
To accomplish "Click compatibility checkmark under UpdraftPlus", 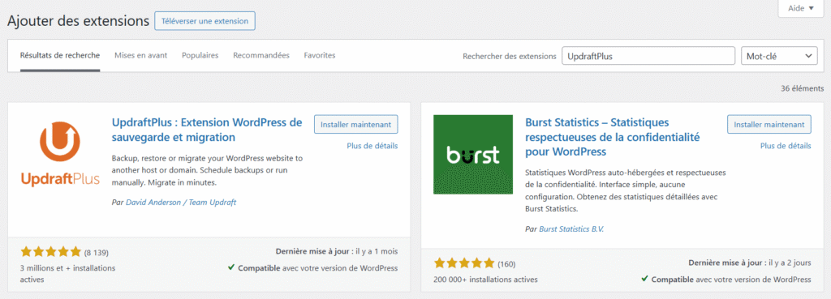I will (231, 267).
